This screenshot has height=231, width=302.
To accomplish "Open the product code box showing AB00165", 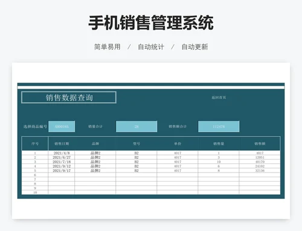I will [x=62, y=127].
